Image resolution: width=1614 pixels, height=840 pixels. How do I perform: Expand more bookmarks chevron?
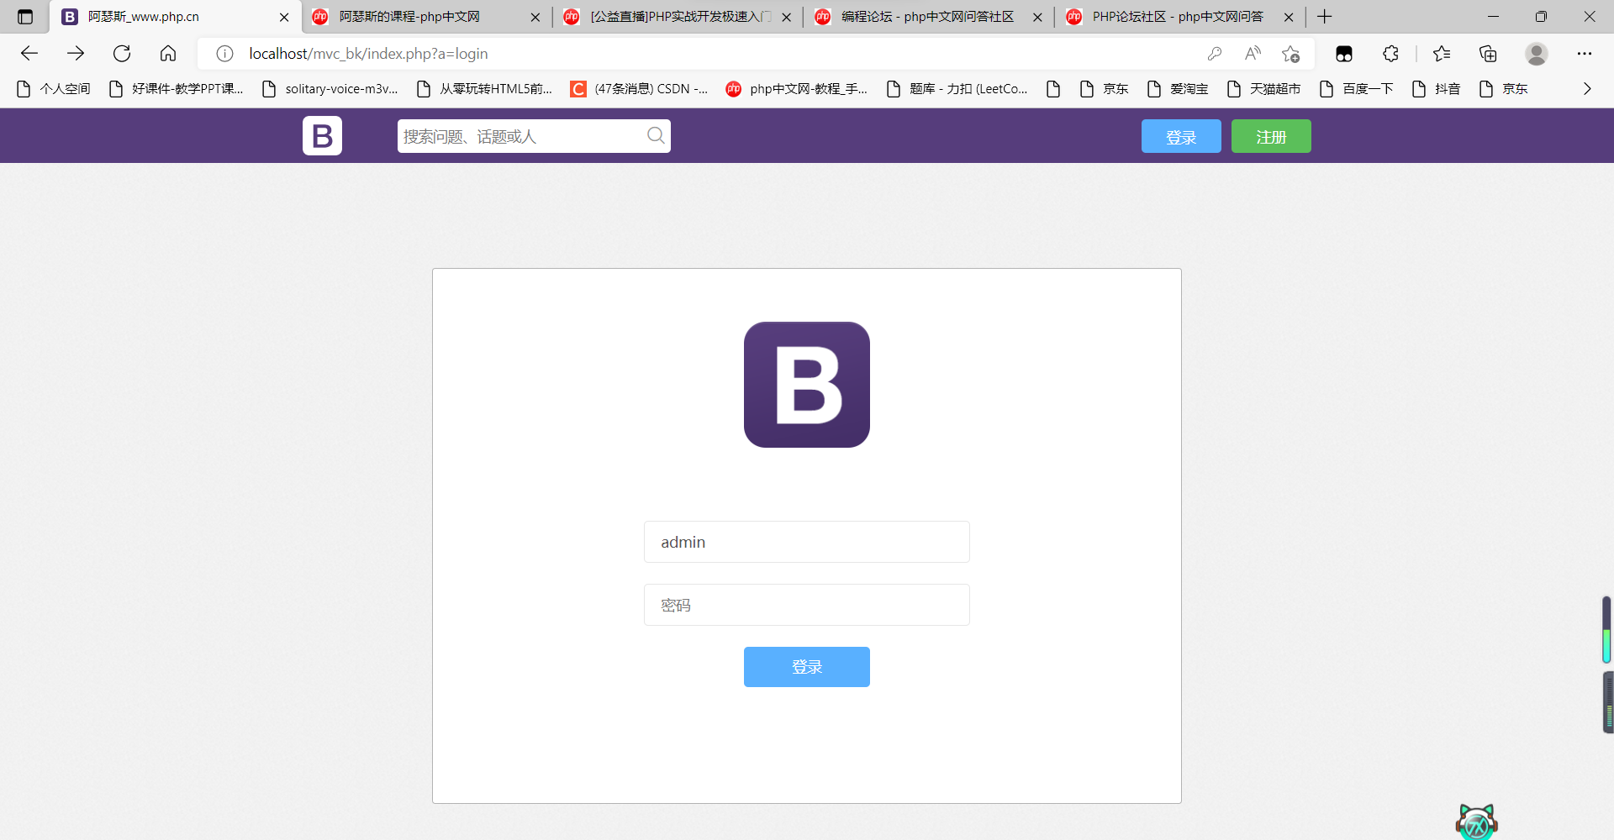[1587, 89]
